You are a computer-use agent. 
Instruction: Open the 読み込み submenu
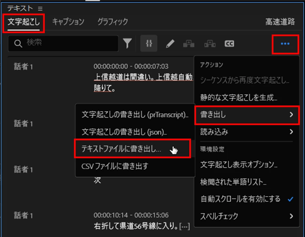pyautogui.click(x=247, y=132)
